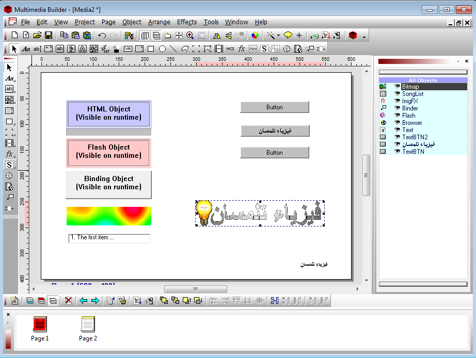476x358 pixels.
Task: Open the dropdown arrow beside the red cube icon
Action: 363,36
